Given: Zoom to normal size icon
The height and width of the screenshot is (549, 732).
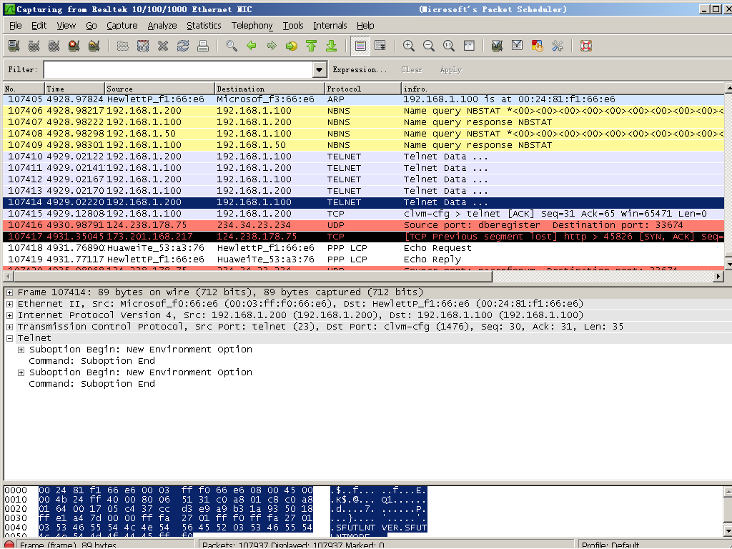Looking at the screenshot, I should pyautogui.click(x=449, y=46).
